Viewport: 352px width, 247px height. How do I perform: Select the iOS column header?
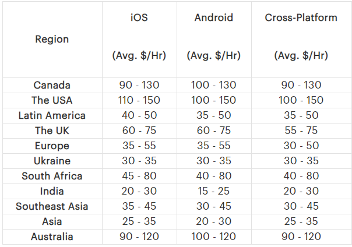coord(139,17)
